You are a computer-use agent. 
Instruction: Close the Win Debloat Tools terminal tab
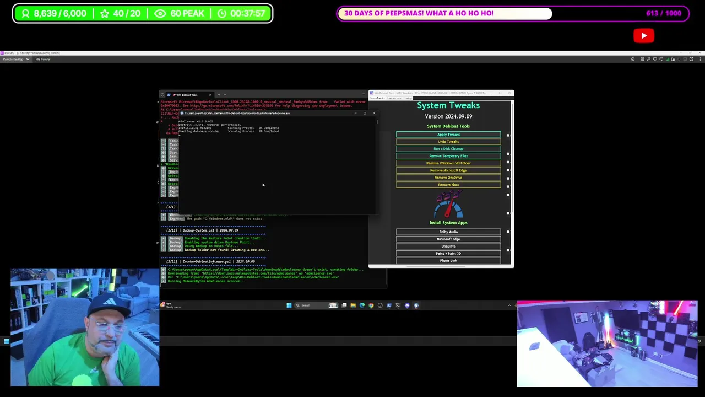(210, 95)
